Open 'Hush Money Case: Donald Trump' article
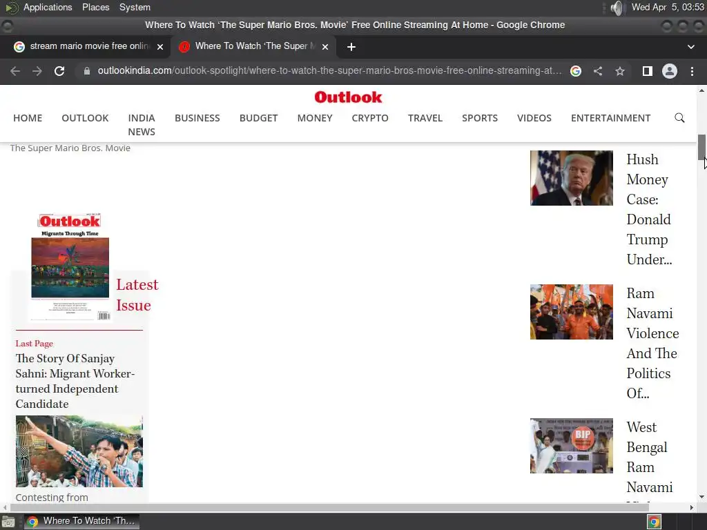This screenshot has width=707, height=530. (x=649, y=209)
